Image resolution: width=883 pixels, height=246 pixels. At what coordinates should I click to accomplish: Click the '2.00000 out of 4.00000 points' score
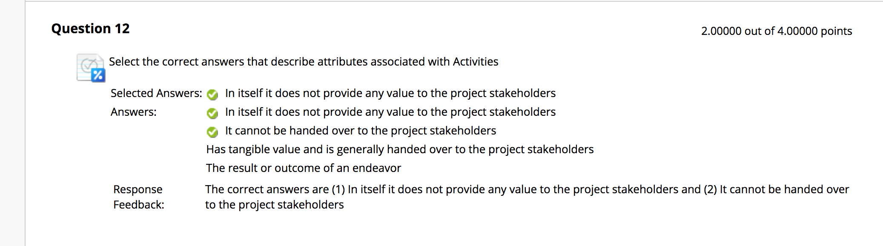[776, 31]
